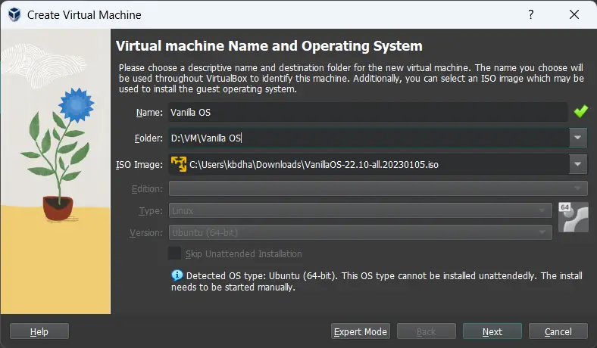Click the Help button
597x348 pixels.
[39, 331]
